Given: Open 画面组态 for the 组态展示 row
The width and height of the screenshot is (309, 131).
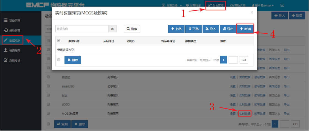Looking at the screenshot, I should tap(275, 86).
